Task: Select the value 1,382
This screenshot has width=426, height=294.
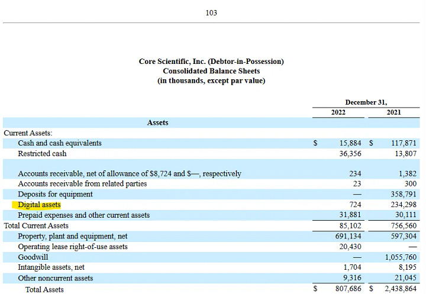Action: click(408, 174)
